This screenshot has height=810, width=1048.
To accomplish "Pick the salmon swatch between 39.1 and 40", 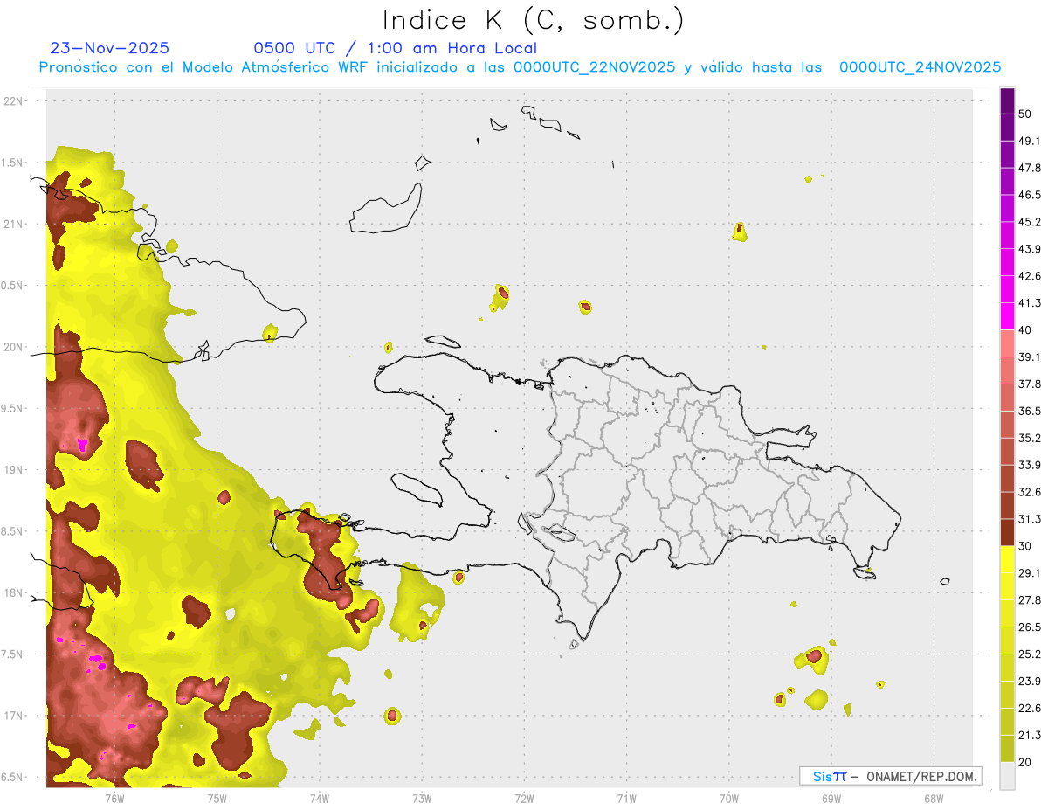I will click(1007, 343).
